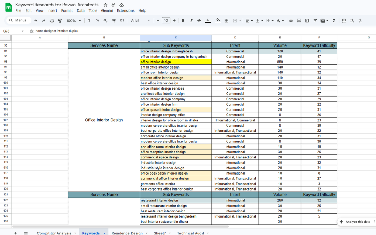Click the borders icon
Screen dimensions: 376x235
point(227,21)
